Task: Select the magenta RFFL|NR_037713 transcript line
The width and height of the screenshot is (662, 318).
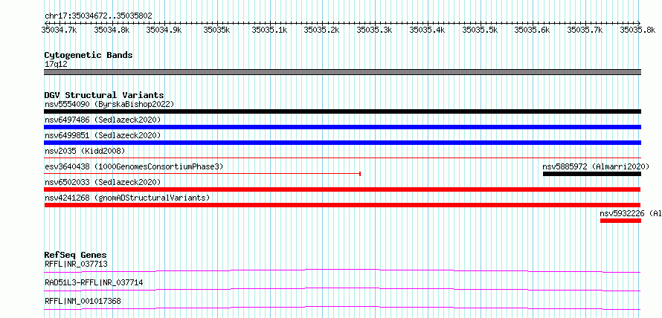Action: [342, 270]
